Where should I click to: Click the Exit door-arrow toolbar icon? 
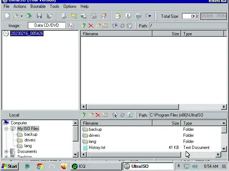[148, 16]
